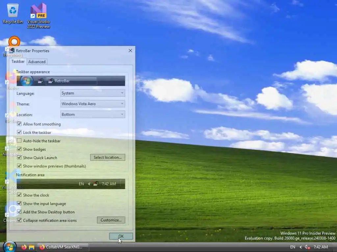The image size is (337, 252).
Task: Open the Theme dropdown showing Windows Vista Aero
Action: (x=92, y=104)
